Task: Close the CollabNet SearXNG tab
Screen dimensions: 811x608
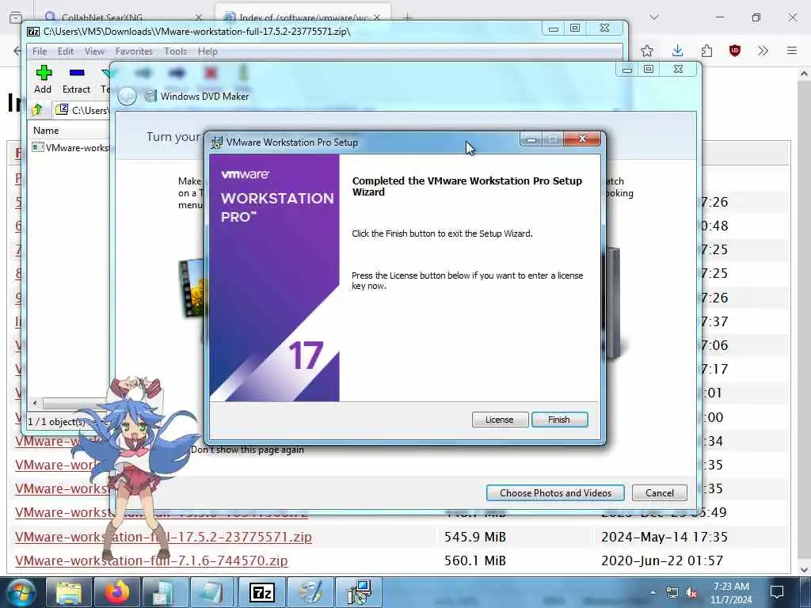Action: pos(199,17)
